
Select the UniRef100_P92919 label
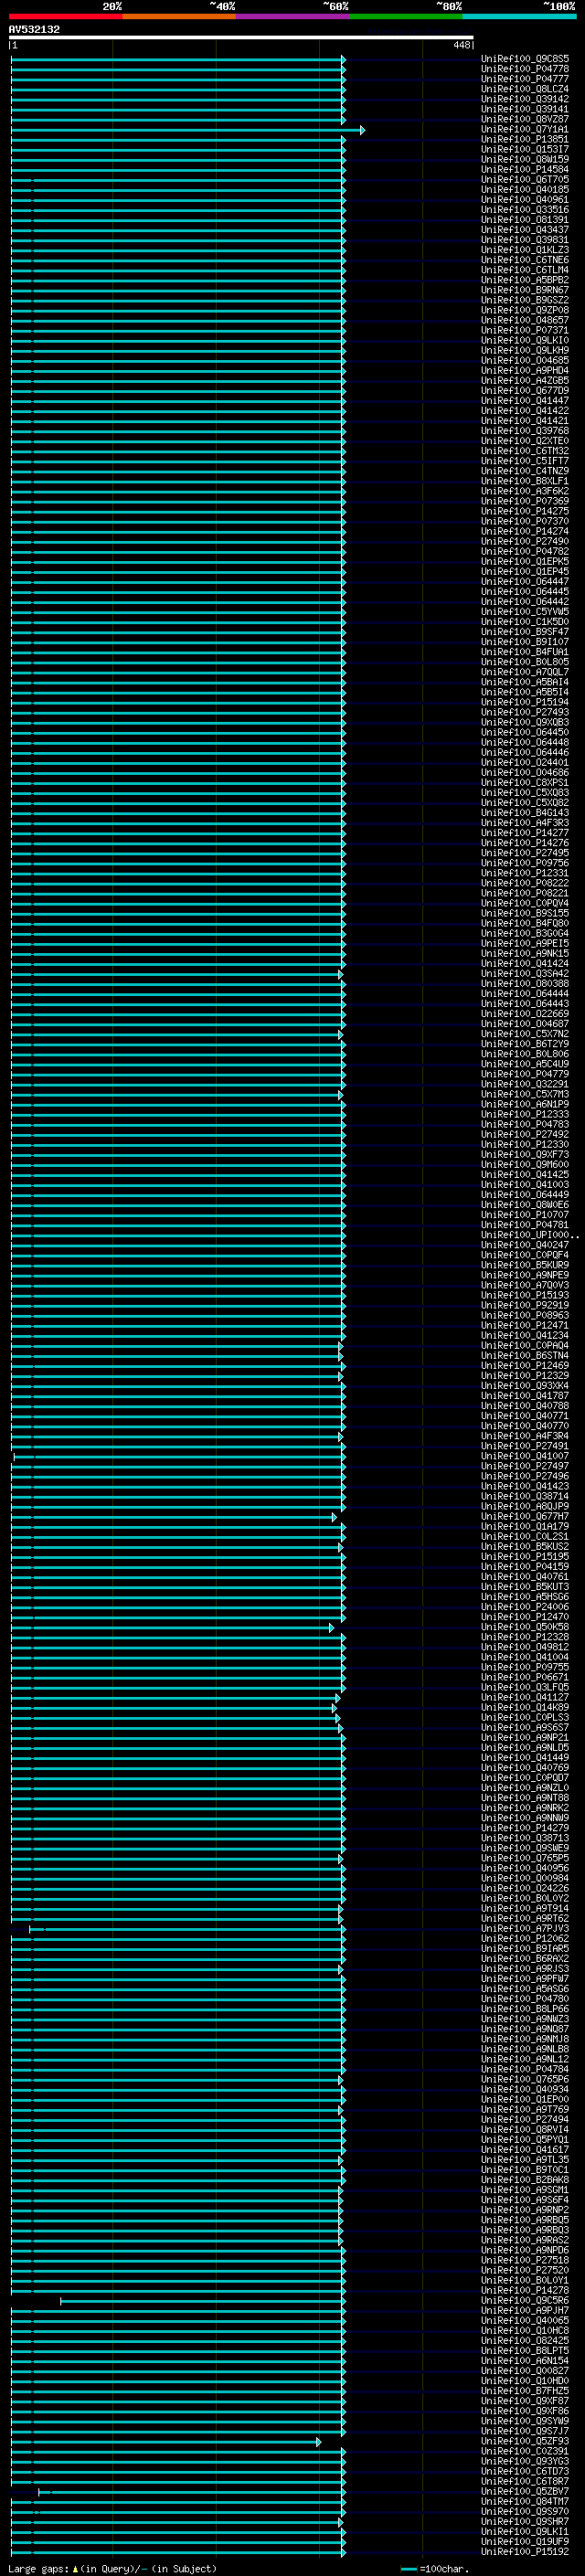525,1305
